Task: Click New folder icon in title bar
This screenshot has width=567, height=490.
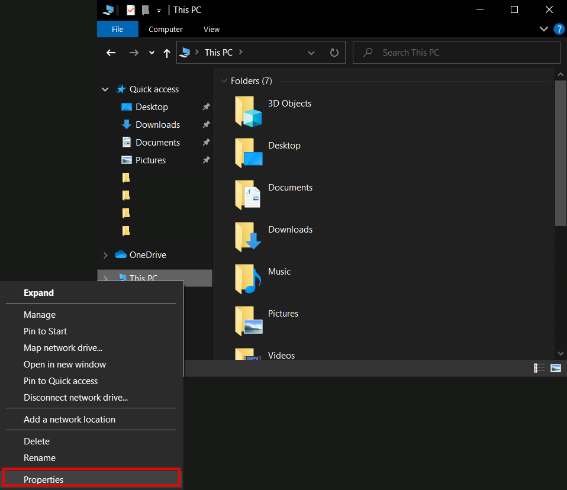Action: pyautogui.click(x=146, y=9)
